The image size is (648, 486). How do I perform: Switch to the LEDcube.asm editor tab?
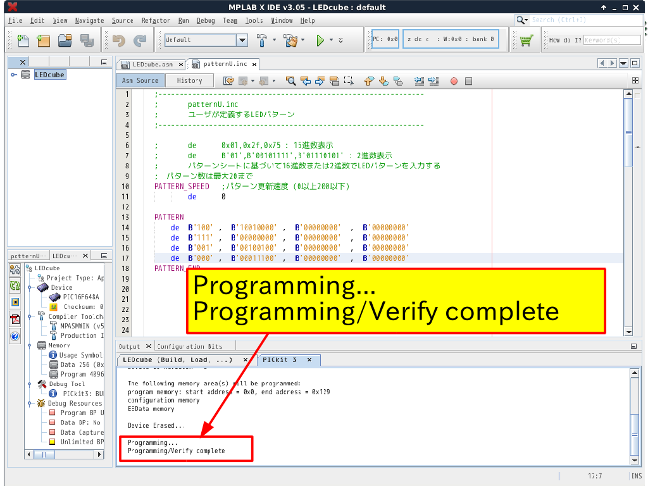[151, 64]
